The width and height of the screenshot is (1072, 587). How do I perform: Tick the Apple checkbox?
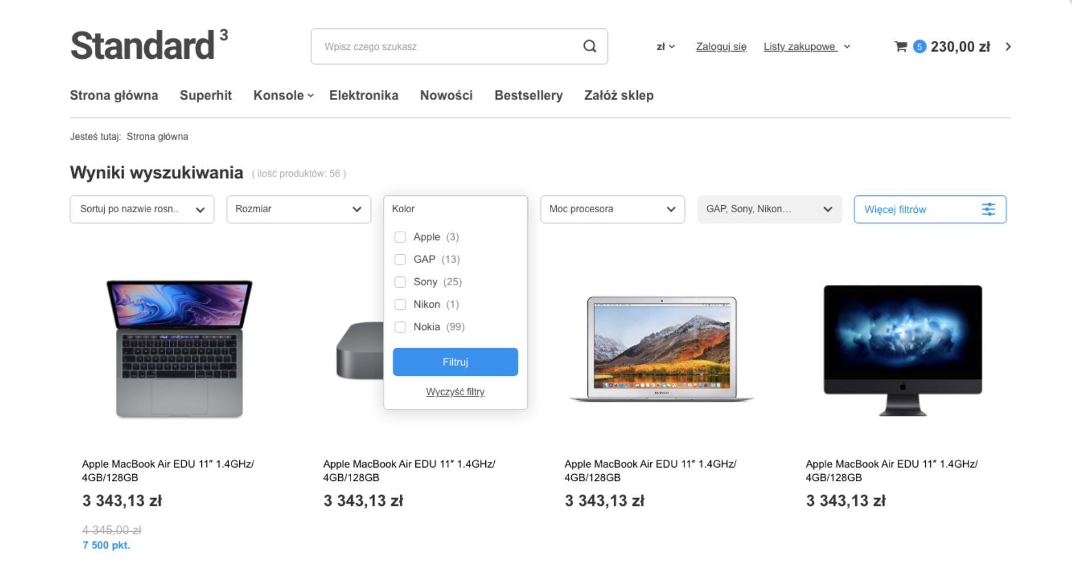(x=400, y=237)
